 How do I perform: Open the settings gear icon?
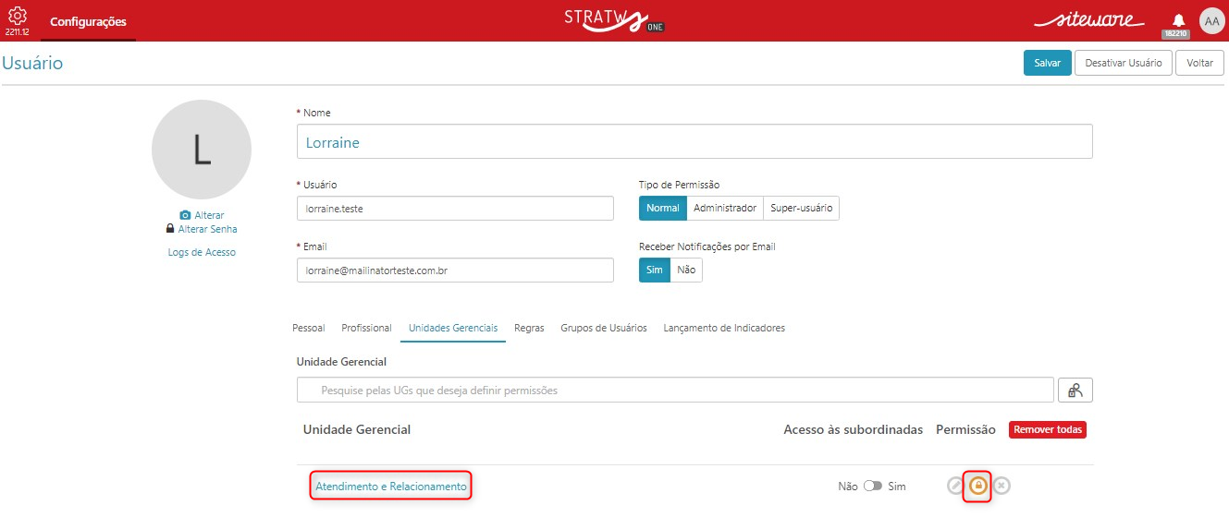point(18,15)
